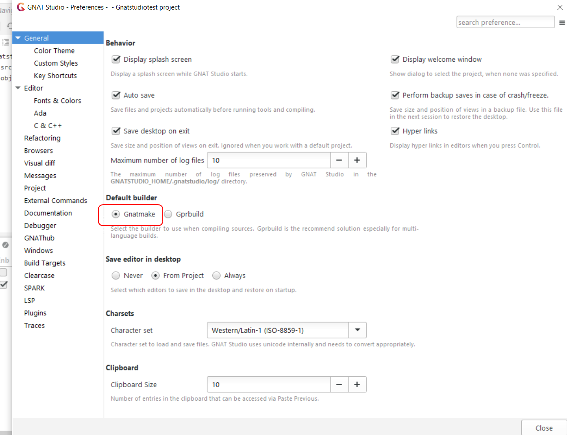
Task: Select Refactoring in preferences tree
Action: (42, 138)
